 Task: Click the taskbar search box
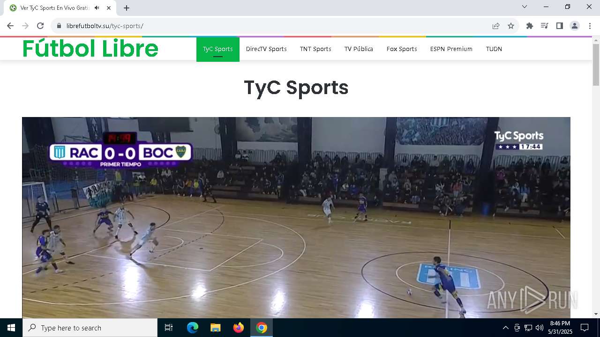(x=90, y=328)
